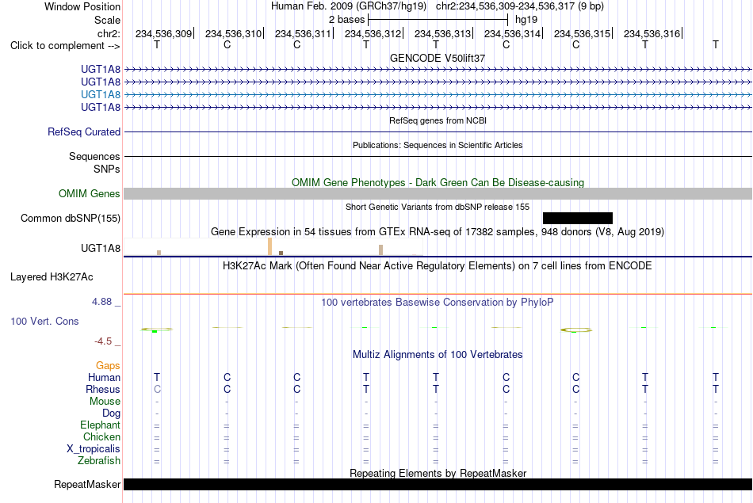Image resolution: width=753 pixels, height=503 pixels.
Task: Select the X_tropicalis species label
Action: tap(94, 449)
